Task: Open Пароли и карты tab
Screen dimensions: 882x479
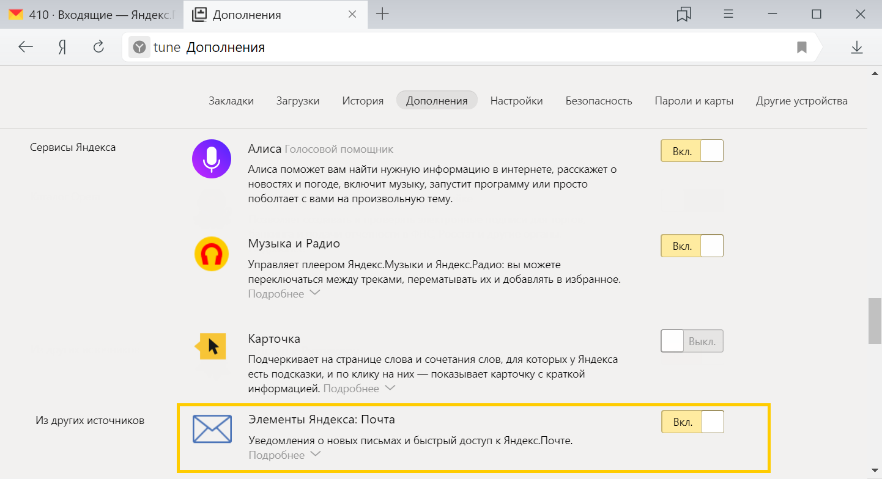Action: coord(694,101)
